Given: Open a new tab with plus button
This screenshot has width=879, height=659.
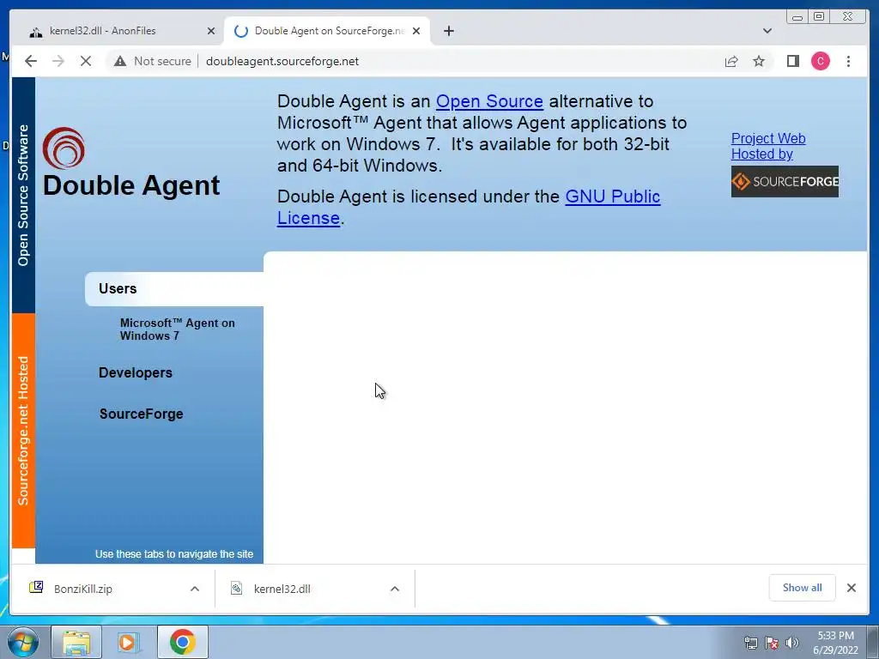Looking at the screenshot, I should coord(448,31).
